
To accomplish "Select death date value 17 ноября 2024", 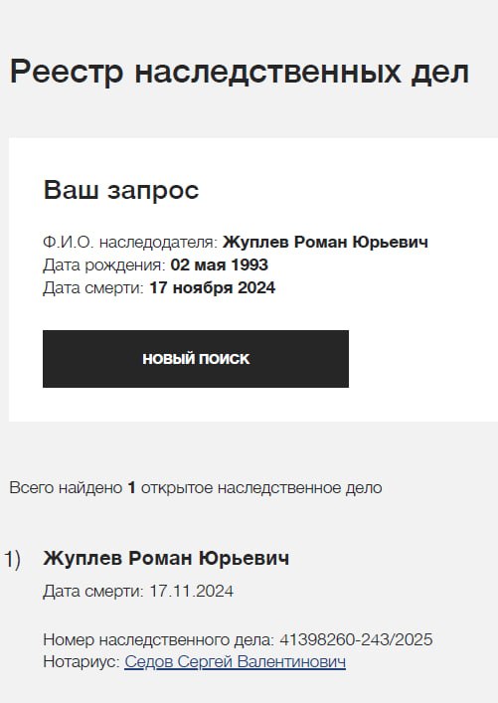I will (x=212, y=287).
